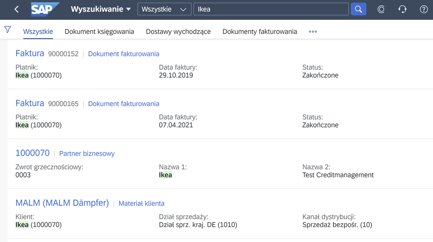This screenshot has width=433, height=242.
Task: Switch to Dostawy wychodzące tab
Action: (x=178, y=31)
